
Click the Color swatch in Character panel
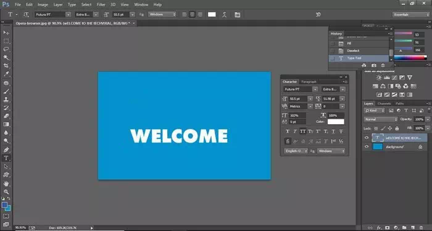[336, 122]
